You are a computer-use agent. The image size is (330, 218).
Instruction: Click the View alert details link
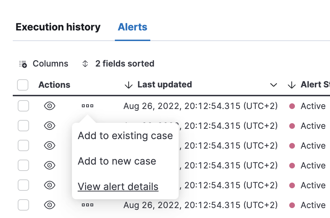[x=118, y=187]
